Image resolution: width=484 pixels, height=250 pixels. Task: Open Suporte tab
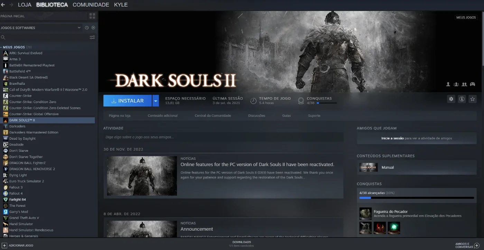coord(314,115)
